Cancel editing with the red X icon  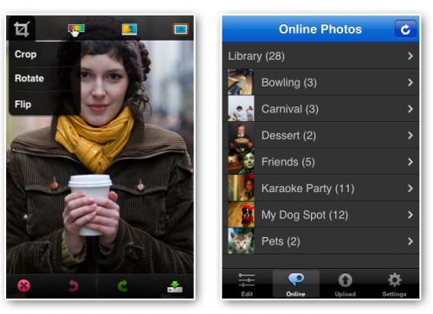tap(23, 286)
